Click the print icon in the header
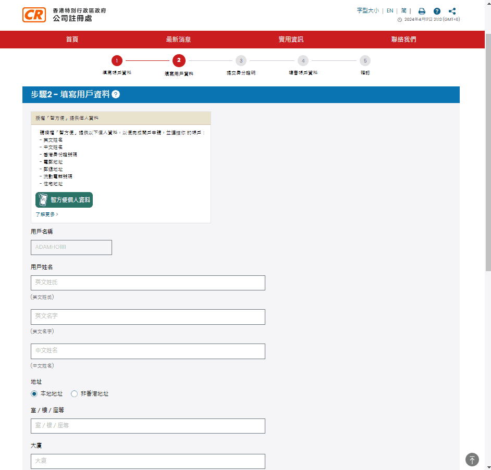 point(422,10)
